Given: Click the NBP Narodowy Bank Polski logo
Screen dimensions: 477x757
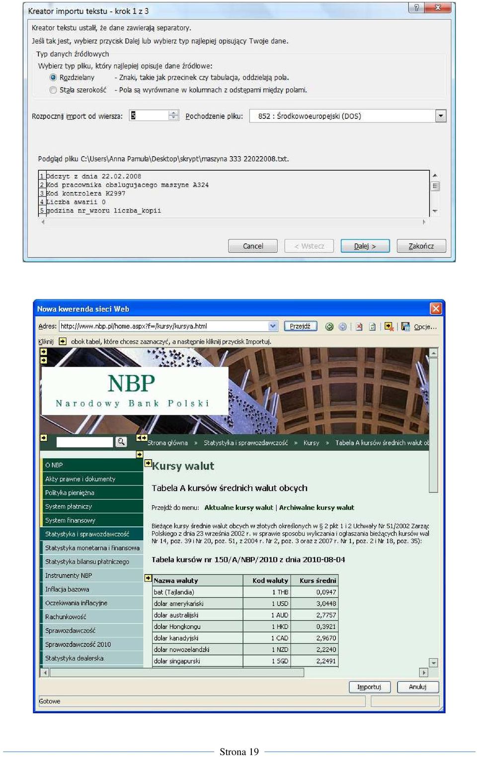Looking at the screenshot, I should 135,391.
